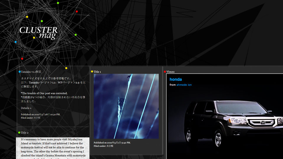Click the green dot right of the mag logo
Screen dimensions: 283x159
pyautogui.click(x=76, y=35)
